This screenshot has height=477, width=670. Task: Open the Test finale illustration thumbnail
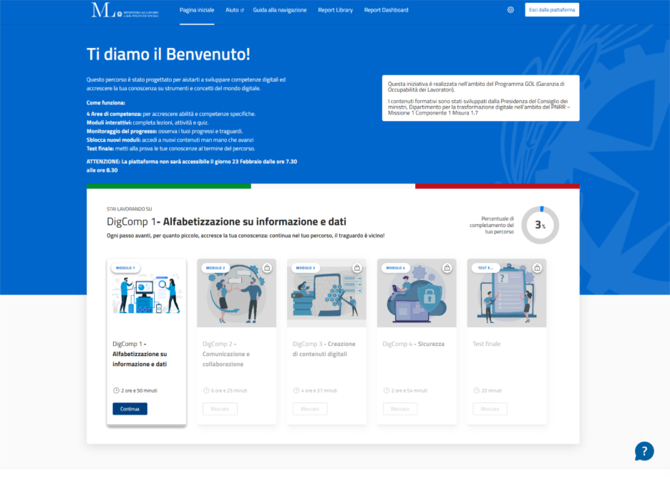click(507, 293)
